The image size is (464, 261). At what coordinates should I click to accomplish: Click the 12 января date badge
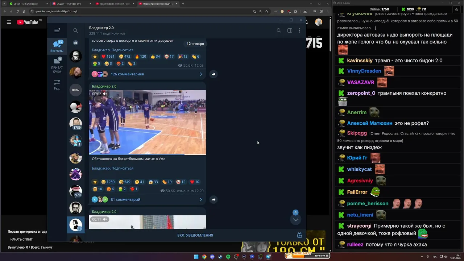[195, 43]
